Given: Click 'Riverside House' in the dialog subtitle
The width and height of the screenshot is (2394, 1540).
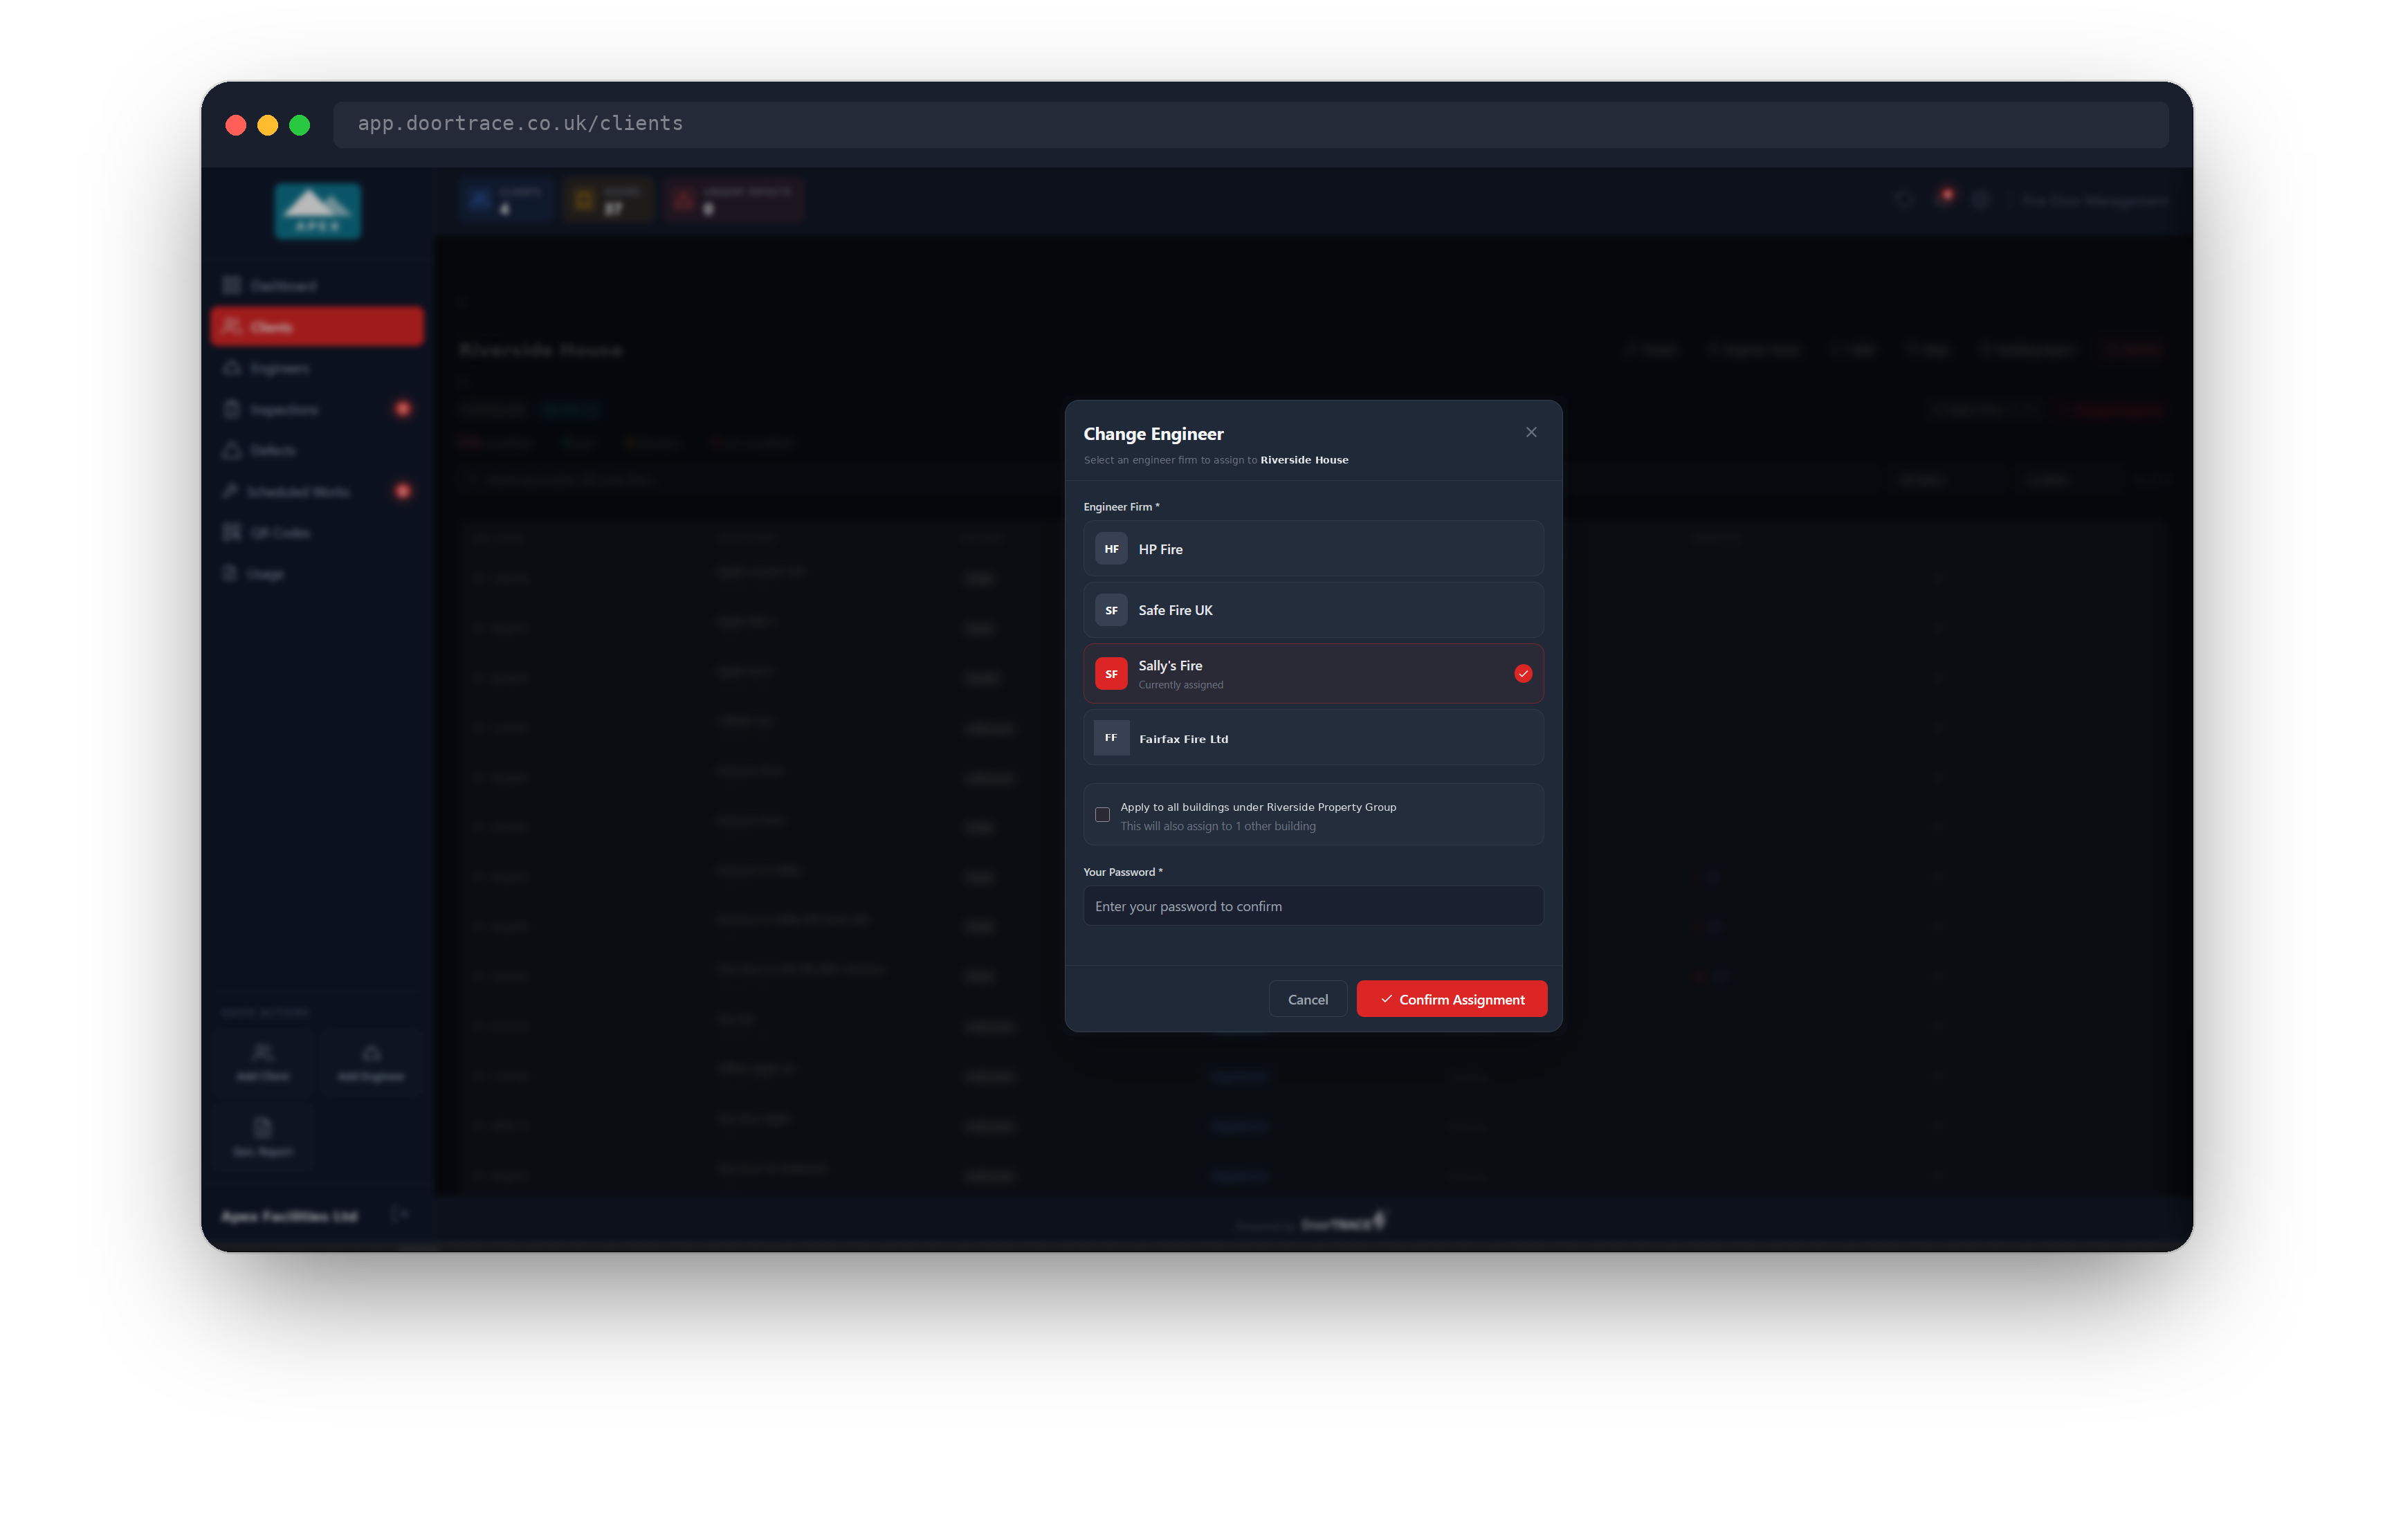Looking at the screenshot, I should pyautogui.click(x=1304, y=460).
